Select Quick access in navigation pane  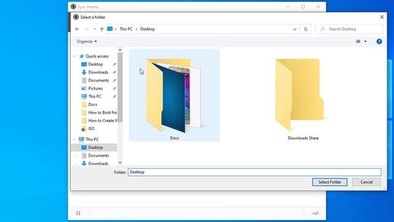97,56
